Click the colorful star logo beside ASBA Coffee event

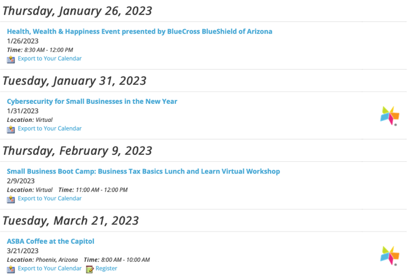coord(390,256)
